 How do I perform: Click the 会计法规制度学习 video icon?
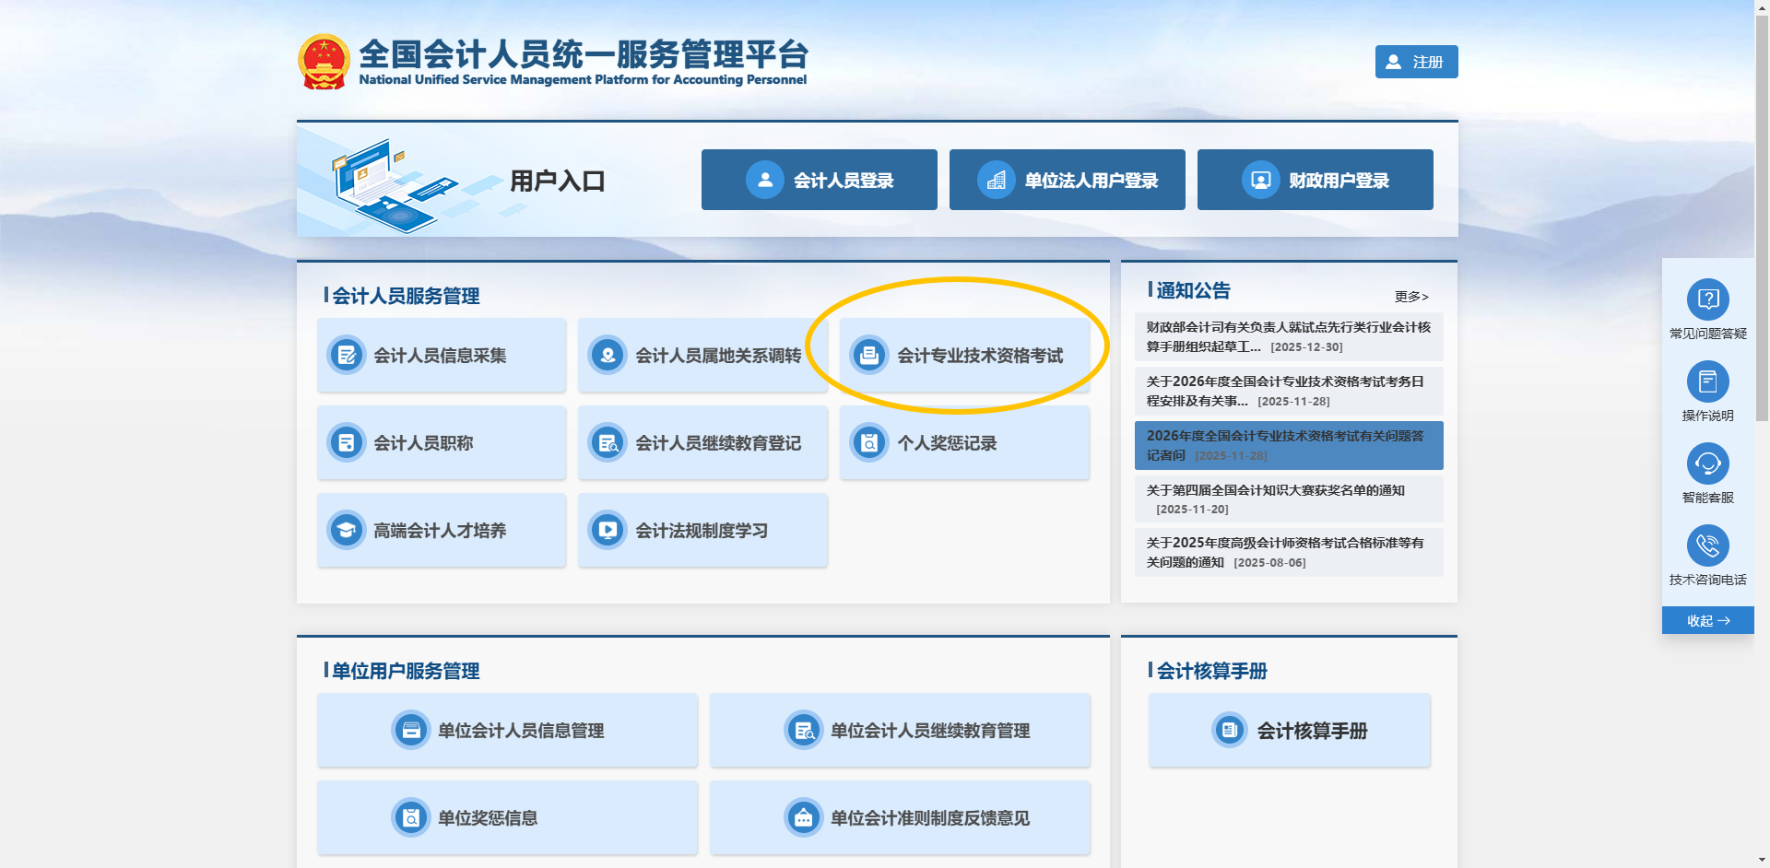coord(608,531)
